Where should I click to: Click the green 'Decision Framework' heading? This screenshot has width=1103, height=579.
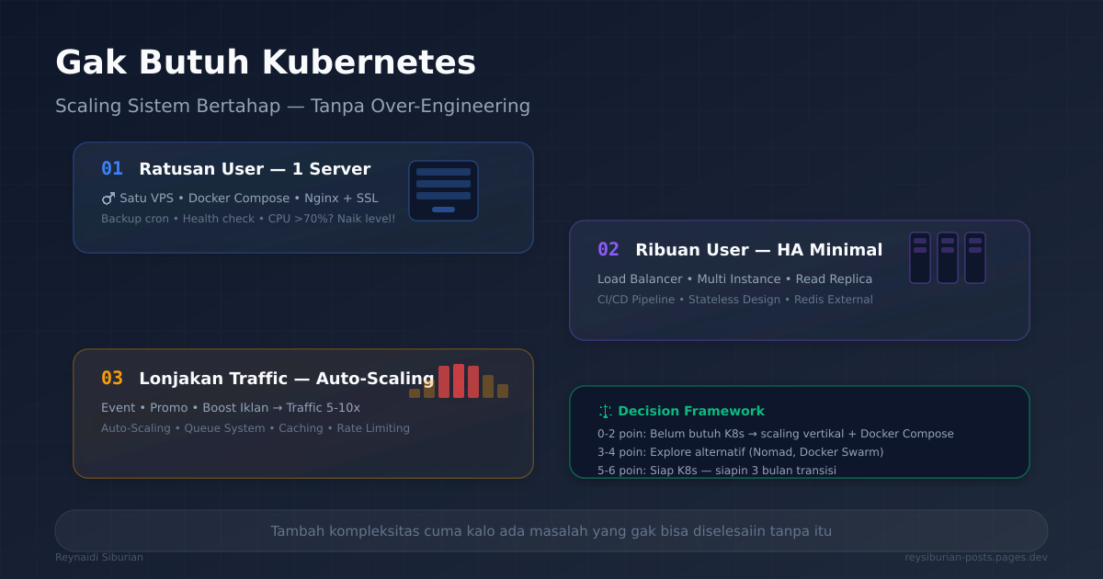coord(691,411)
